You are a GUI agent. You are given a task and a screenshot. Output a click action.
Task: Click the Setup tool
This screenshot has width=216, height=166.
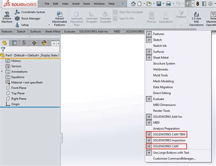pos(22,25)
